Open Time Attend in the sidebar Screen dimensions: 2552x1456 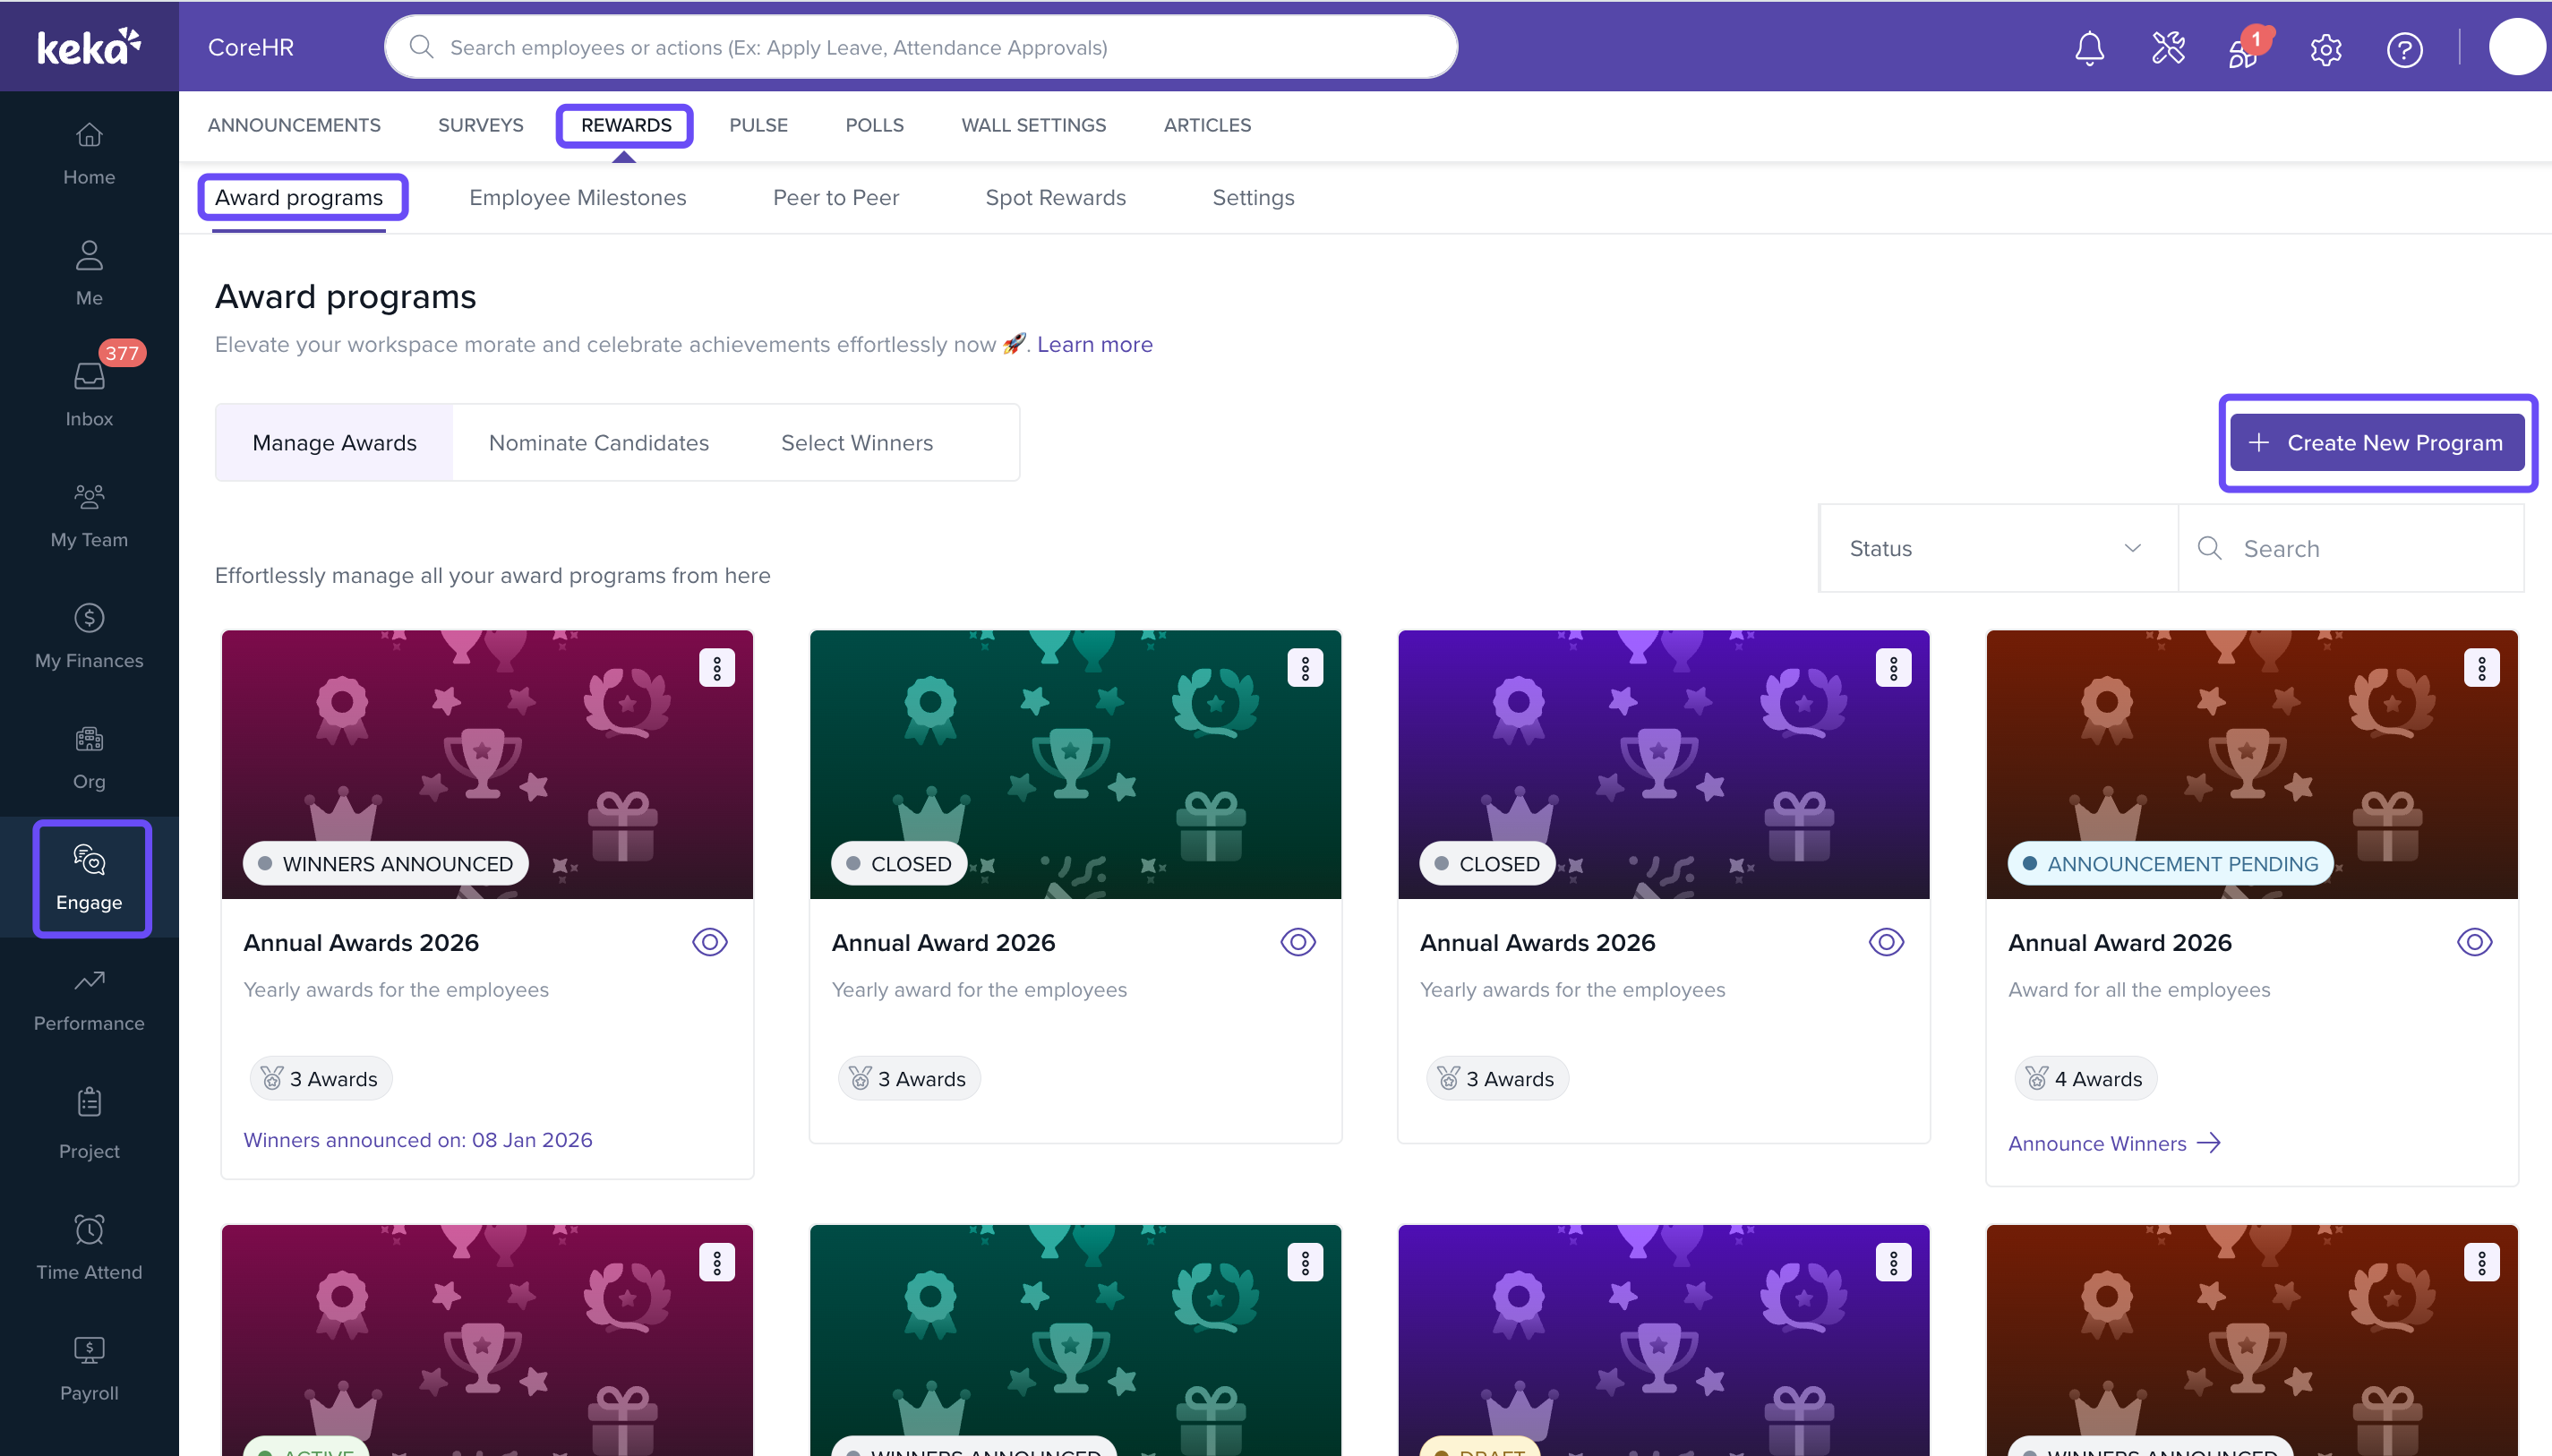(x=89, y=1247)
